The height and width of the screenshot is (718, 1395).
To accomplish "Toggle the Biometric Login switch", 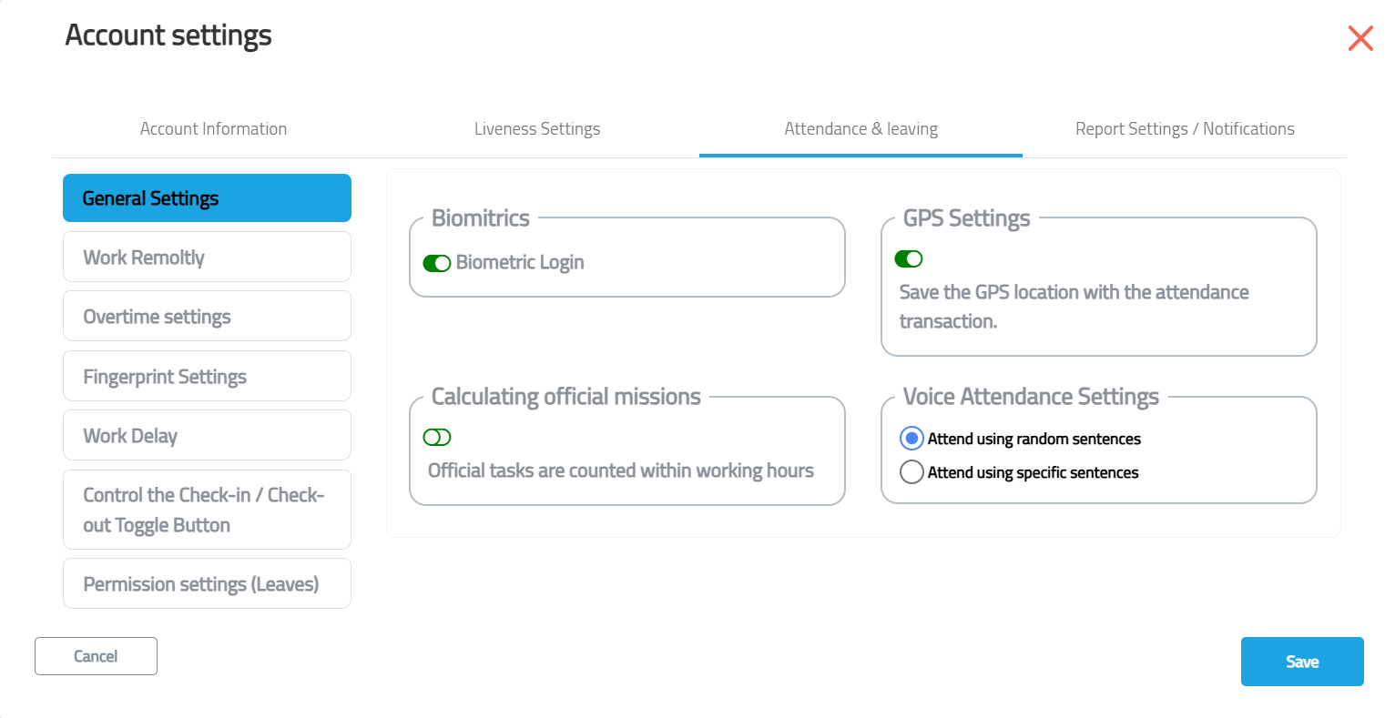I will 437,263.
